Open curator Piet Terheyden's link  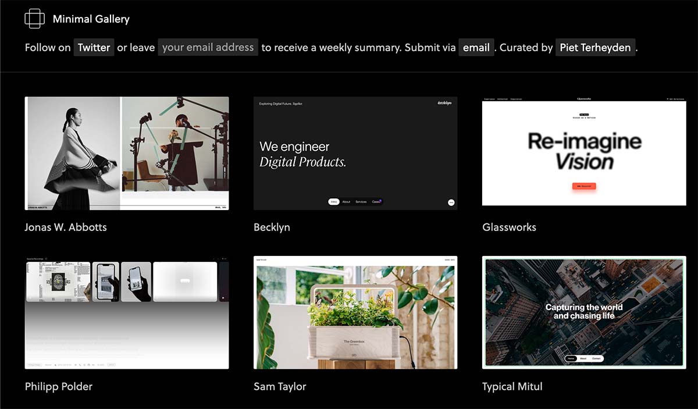tap(595, 48)
